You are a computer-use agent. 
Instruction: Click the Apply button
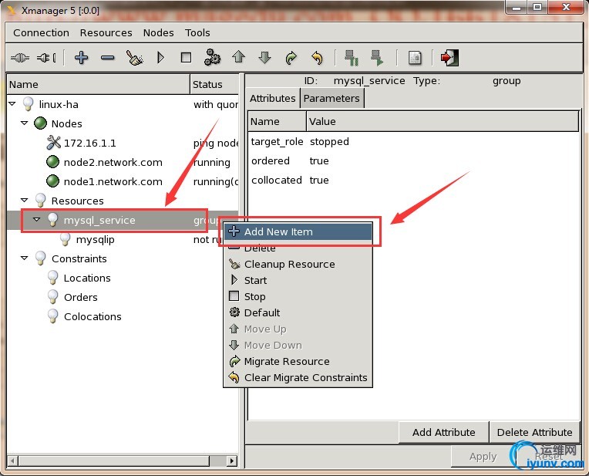click(x=483, y=457)
